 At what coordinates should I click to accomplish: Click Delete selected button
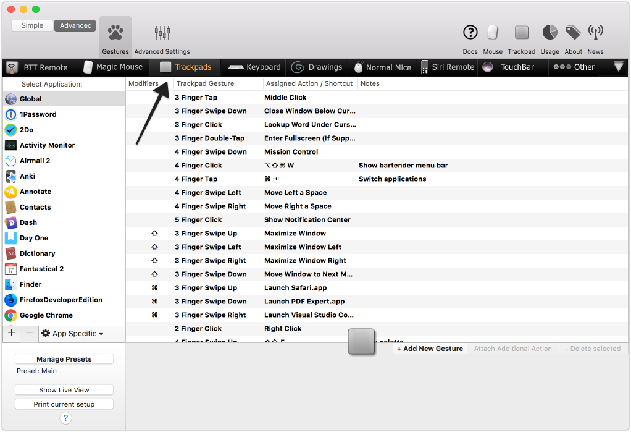tap(593, 349)
